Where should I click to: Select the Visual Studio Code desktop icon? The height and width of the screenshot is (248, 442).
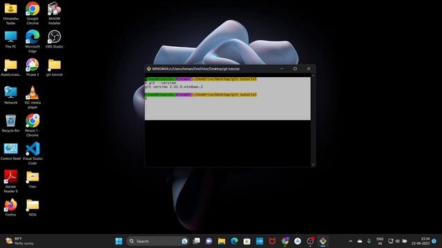(32, 154)
